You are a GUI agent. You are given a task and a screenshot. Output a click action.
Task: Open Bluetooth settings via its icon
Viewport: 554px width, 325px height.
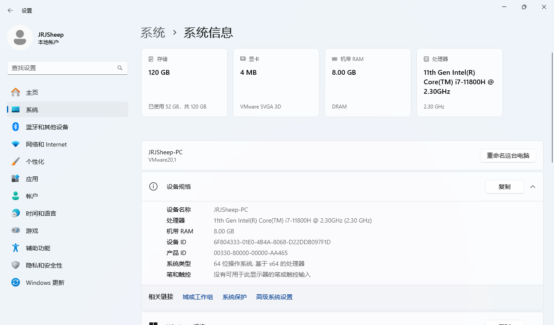16,127
